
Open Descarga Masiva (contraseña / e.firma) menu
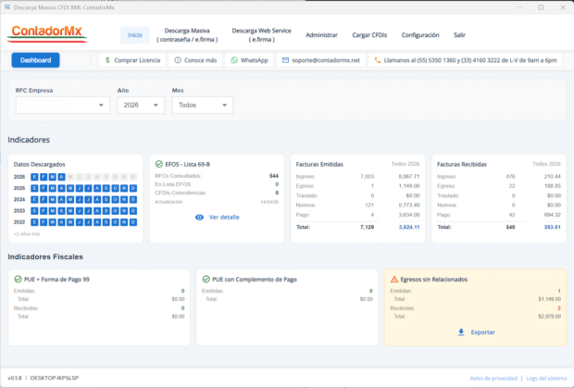[x=187, y=35]
